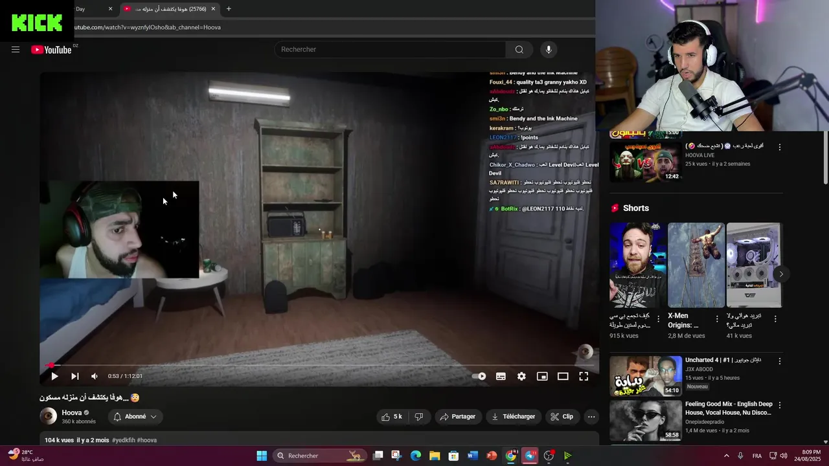
Task: Mute the video player volume
Action: pyautogui.click(x=95, y=376)
